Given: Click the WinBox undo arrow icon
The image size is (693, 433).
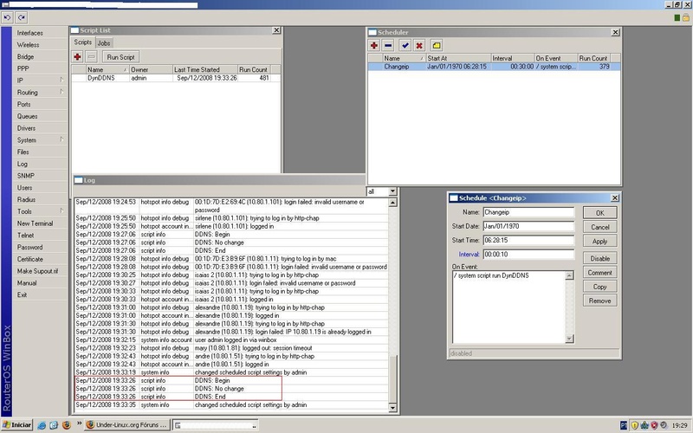Looking at the screenshot, I should point(7,17).
